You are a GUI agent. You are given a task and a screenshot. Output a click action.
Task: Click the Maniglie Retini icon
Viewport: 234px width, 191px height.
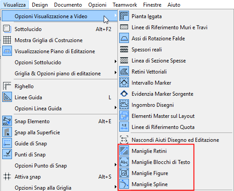pyautogui.click(x=124, y=151)
